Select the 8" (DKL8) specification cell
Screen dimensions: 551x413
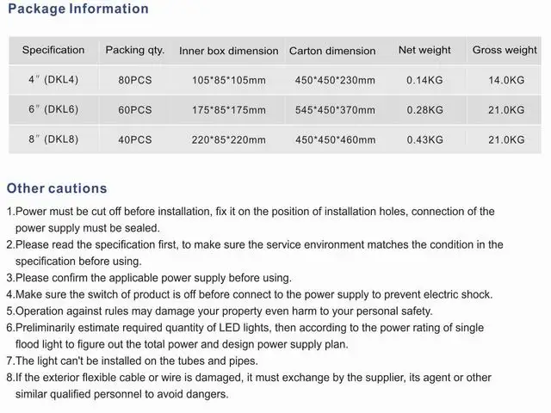tap(53, 139)
